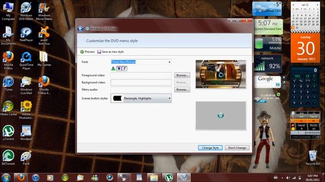Click the Change Style button
325x182 pixels.
coord(210,148)
